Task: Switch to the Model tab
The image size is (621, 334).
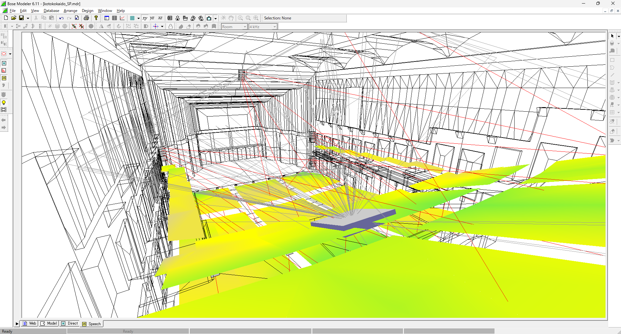Action: click(x=49, y=323)
